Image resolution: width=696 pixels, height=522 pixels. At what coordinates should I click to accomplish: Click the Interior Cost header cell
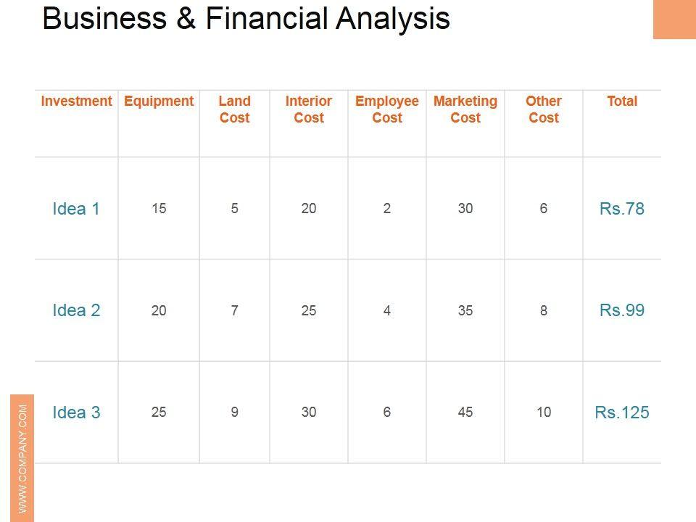[x=309, y=109]
